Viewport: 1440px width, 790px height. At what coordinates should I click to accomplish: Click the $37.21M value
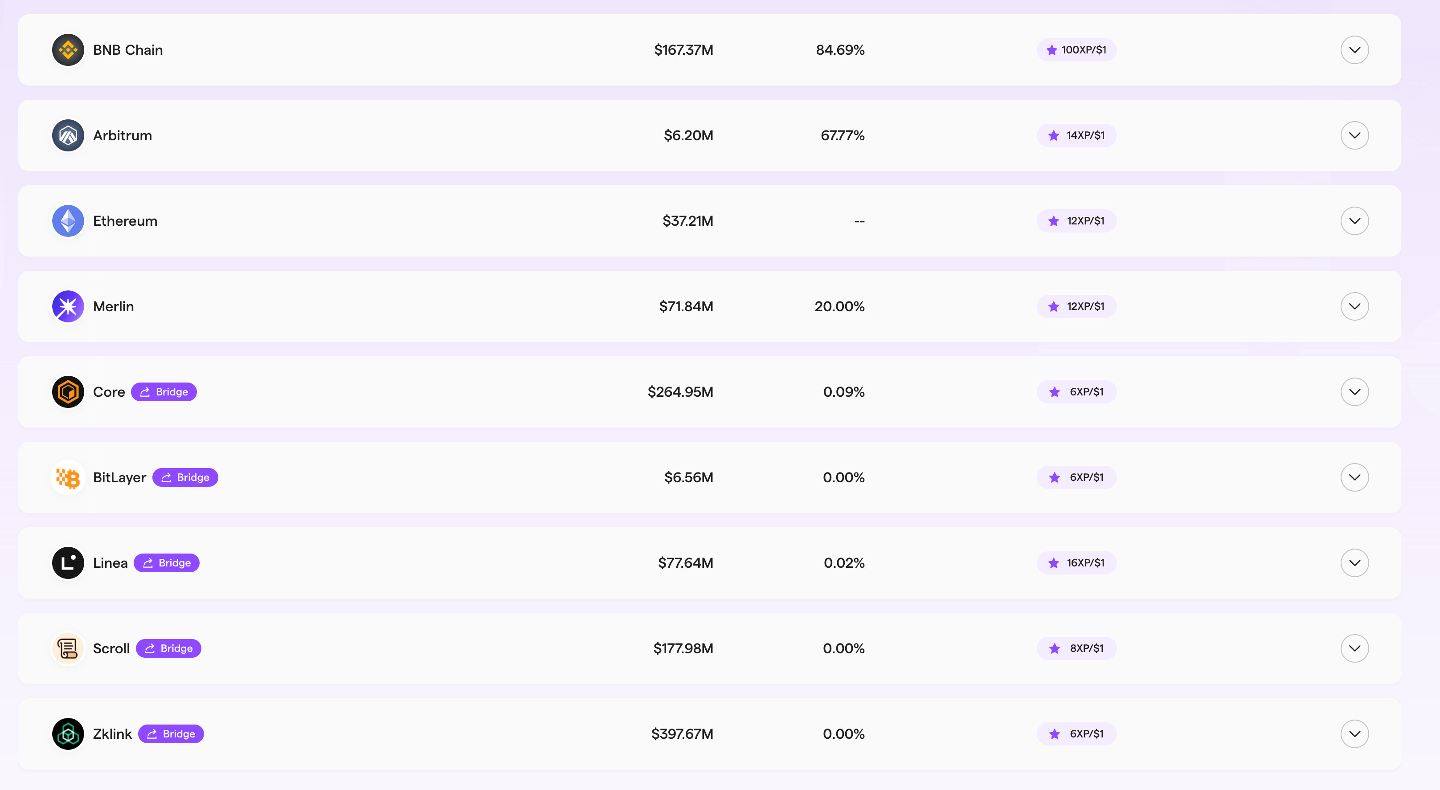[688, 221]
